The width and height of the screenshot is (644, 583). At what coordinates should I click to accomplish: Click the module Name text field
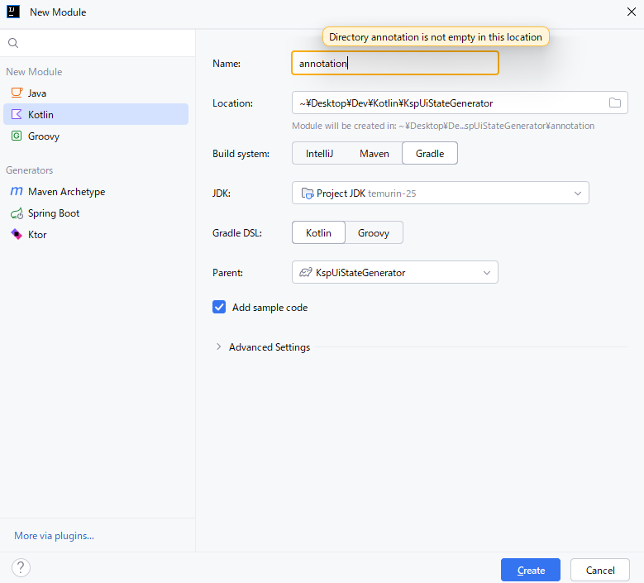pos(394,64)
